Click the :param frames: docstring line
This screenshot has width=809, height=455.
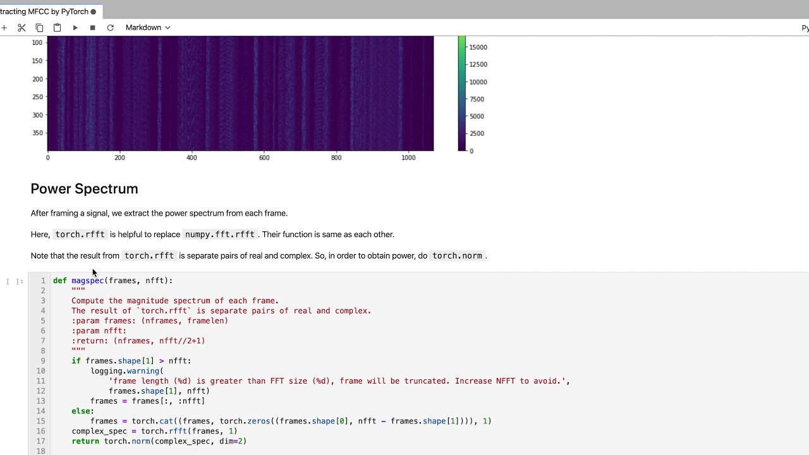[150, 321]
